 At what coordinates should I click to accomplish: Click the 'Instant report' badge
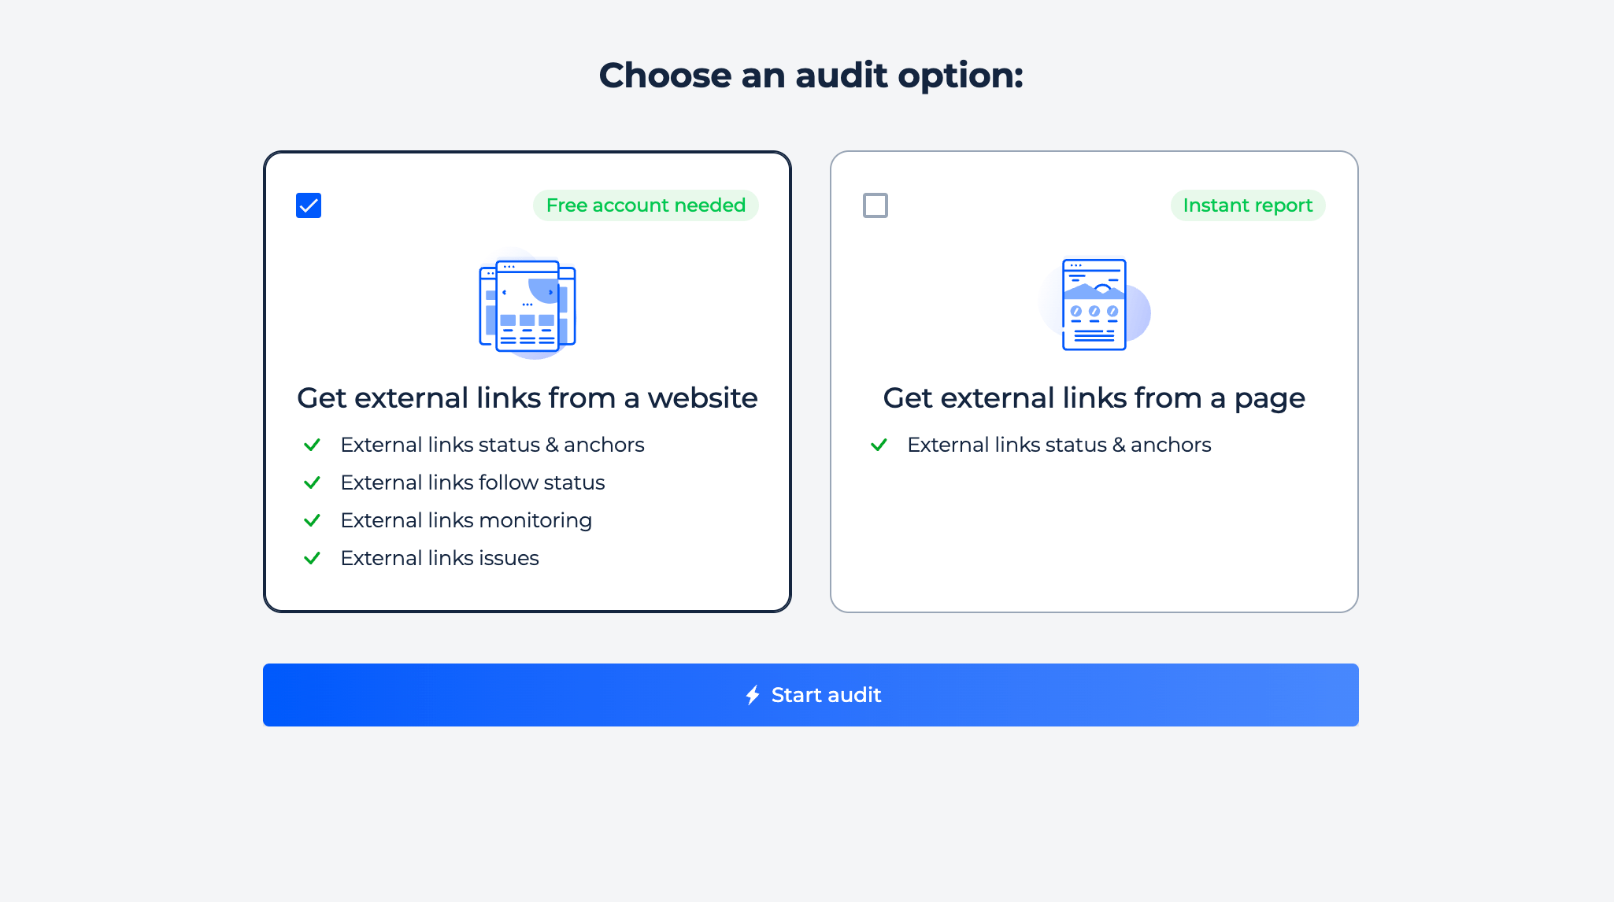click(x=1248, y=205)
